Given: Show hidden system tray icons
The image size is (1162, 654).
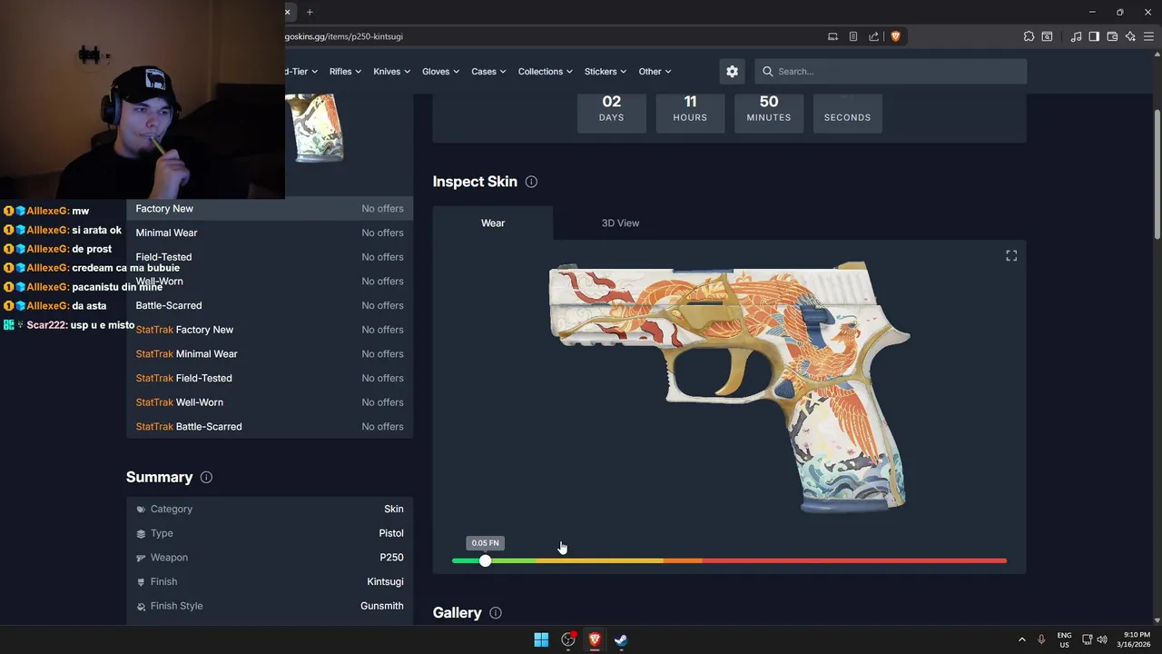Looking at the screenshot, I should tap(1022, 639).
